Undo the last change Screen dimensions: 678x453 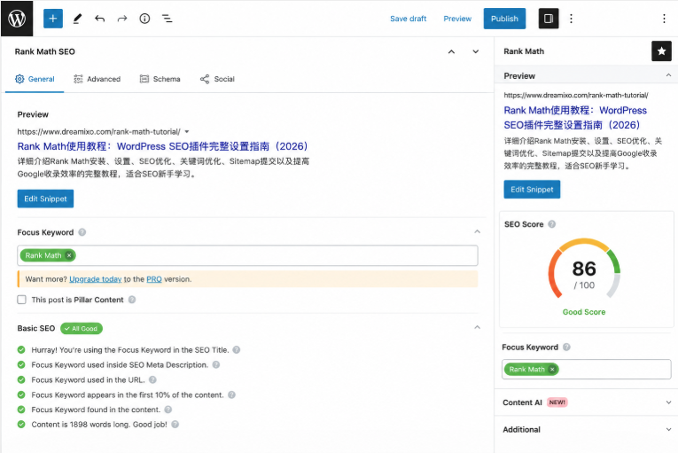pos(100,19)
